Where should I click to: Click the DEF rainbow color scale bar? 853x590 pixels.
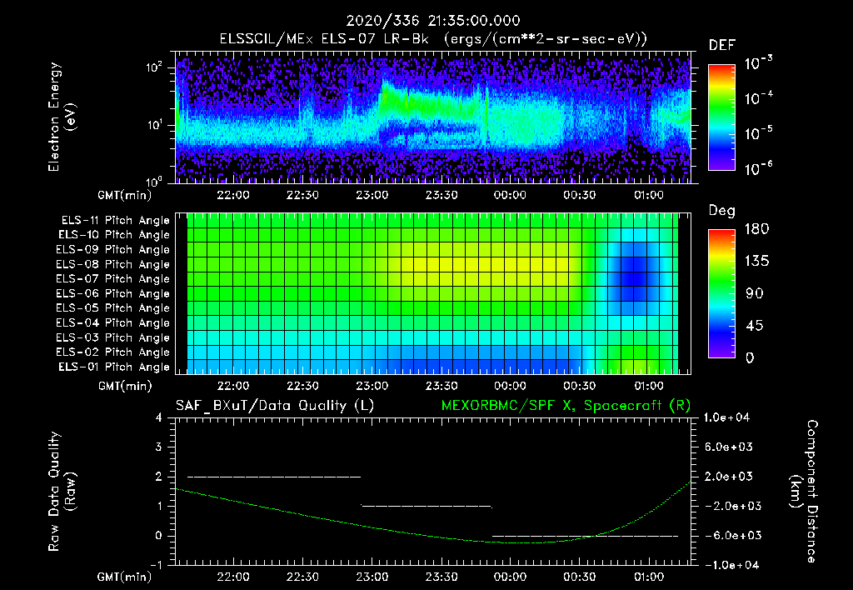tap(722, 117)
